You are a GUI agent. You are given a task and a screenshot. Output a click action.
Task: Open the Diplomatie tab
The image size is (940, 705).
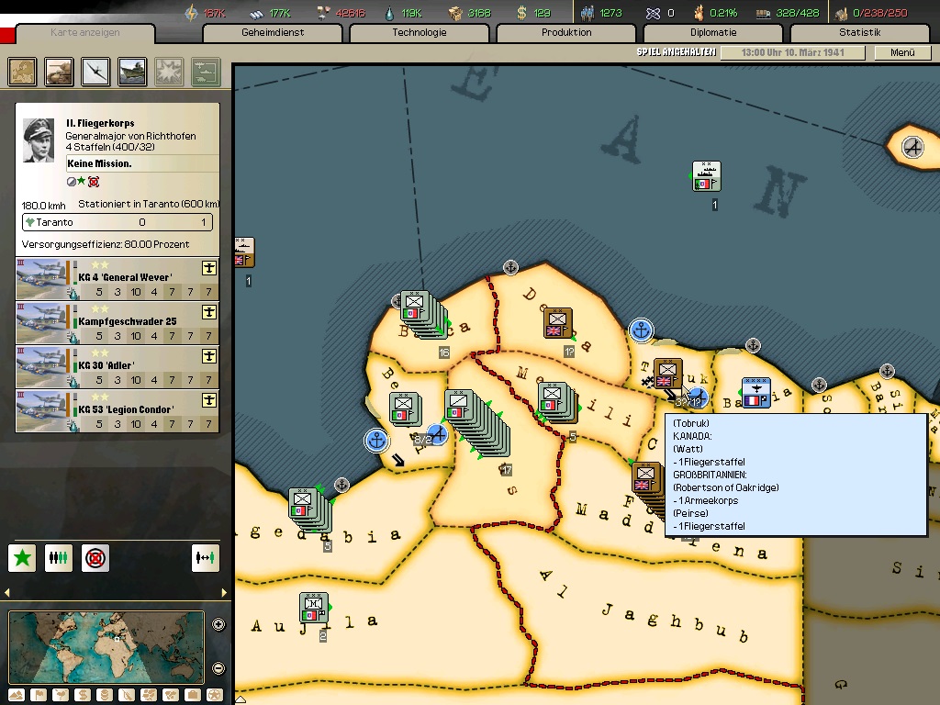712,33
